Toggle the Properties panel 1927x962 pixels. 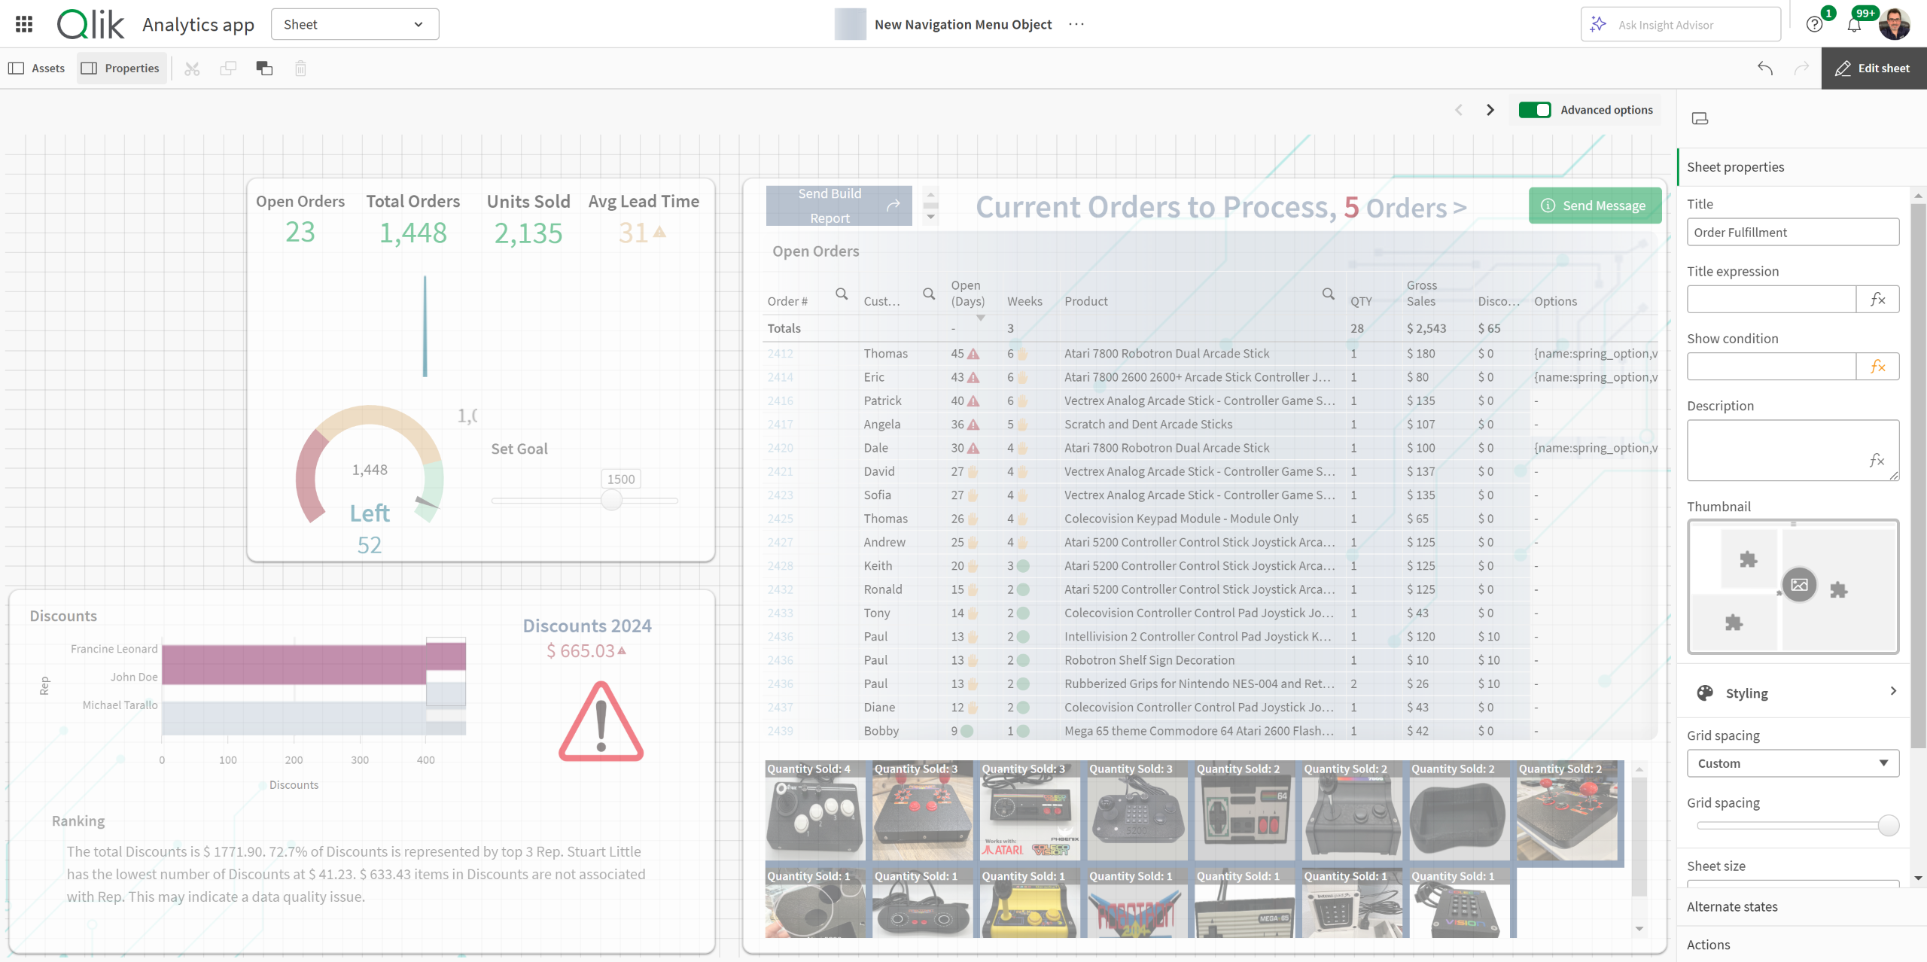(x=121, y=68)
